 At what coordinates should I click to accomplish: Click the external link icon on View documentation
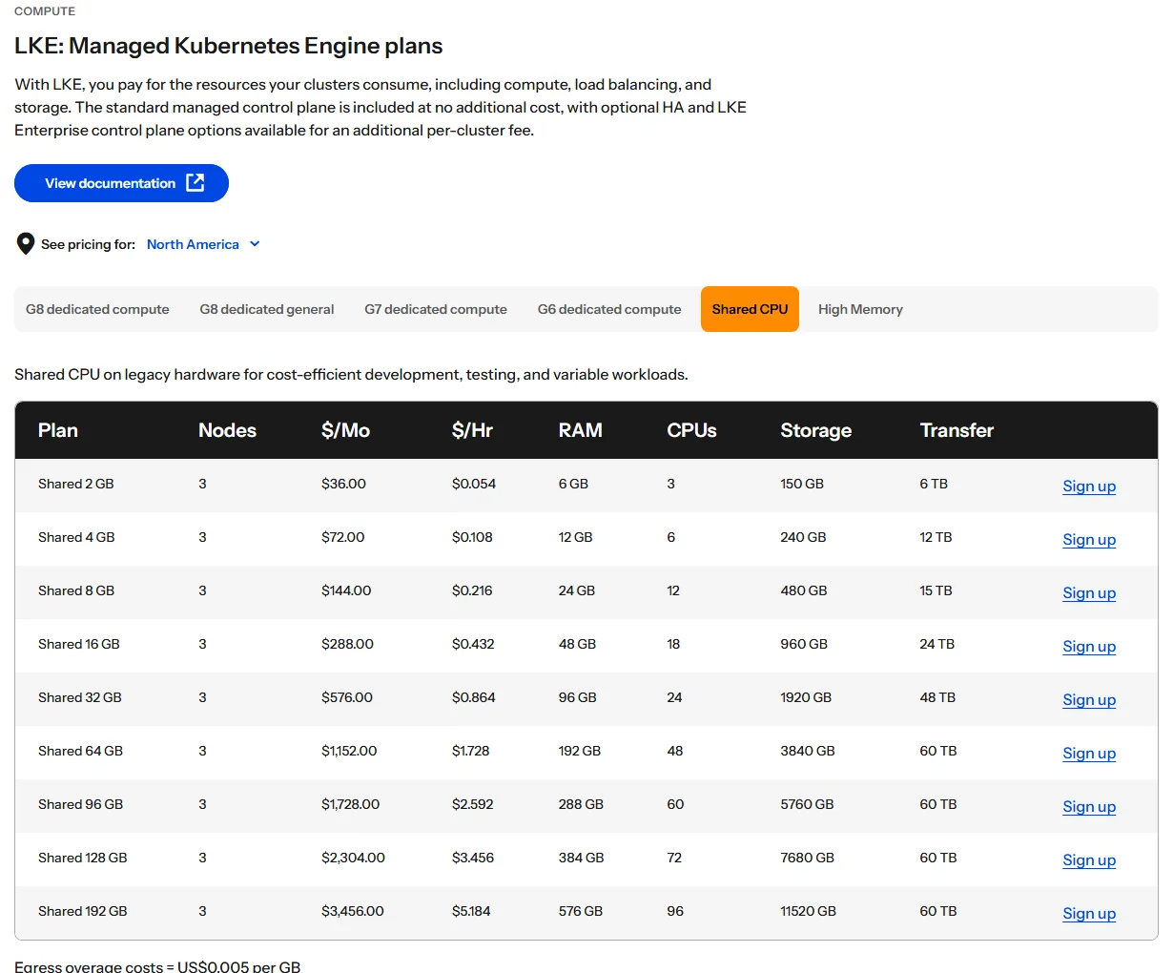click(195, 182)
